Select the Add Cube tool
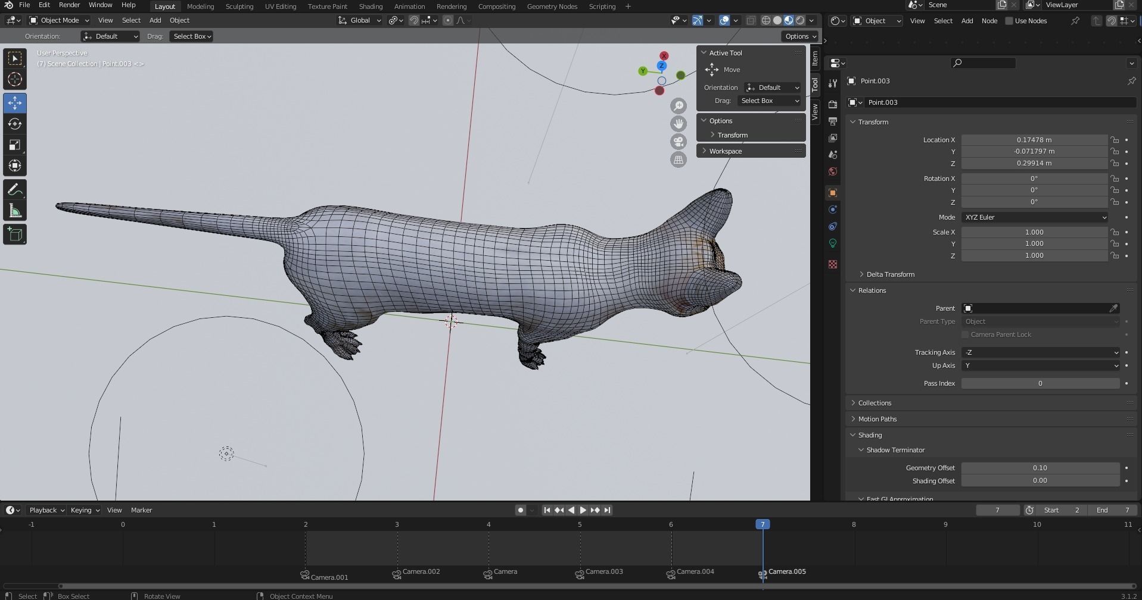Viewport: 1142px width, 600px height. click(x=15, y=235)
